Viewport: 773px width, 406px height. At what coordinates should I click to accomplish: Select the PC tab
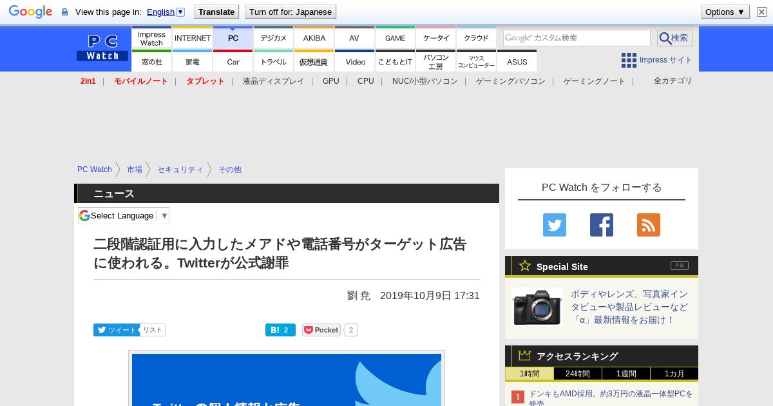233,39
